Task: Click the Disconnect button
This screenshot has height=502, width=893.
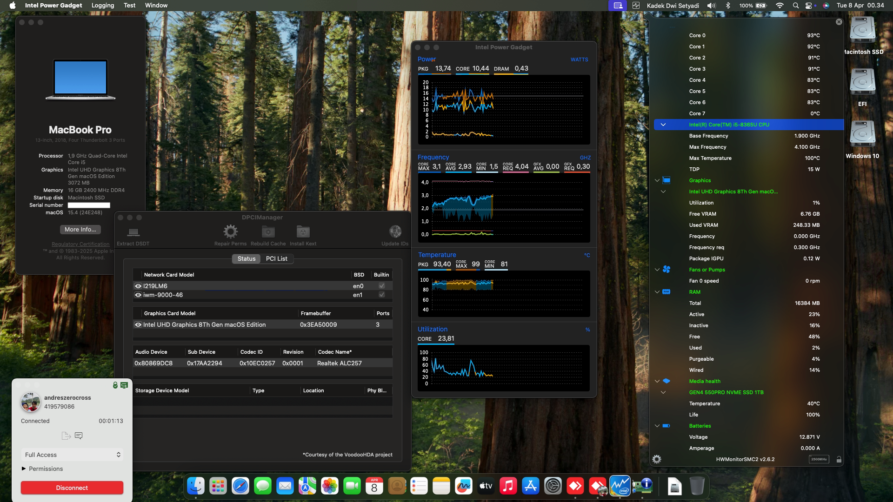Action: [x=72, y=488]
